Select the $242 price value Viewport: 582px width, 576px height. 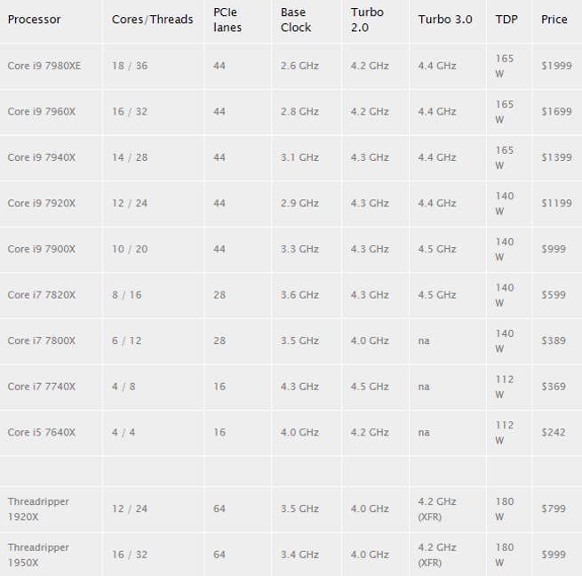(553, 432)
